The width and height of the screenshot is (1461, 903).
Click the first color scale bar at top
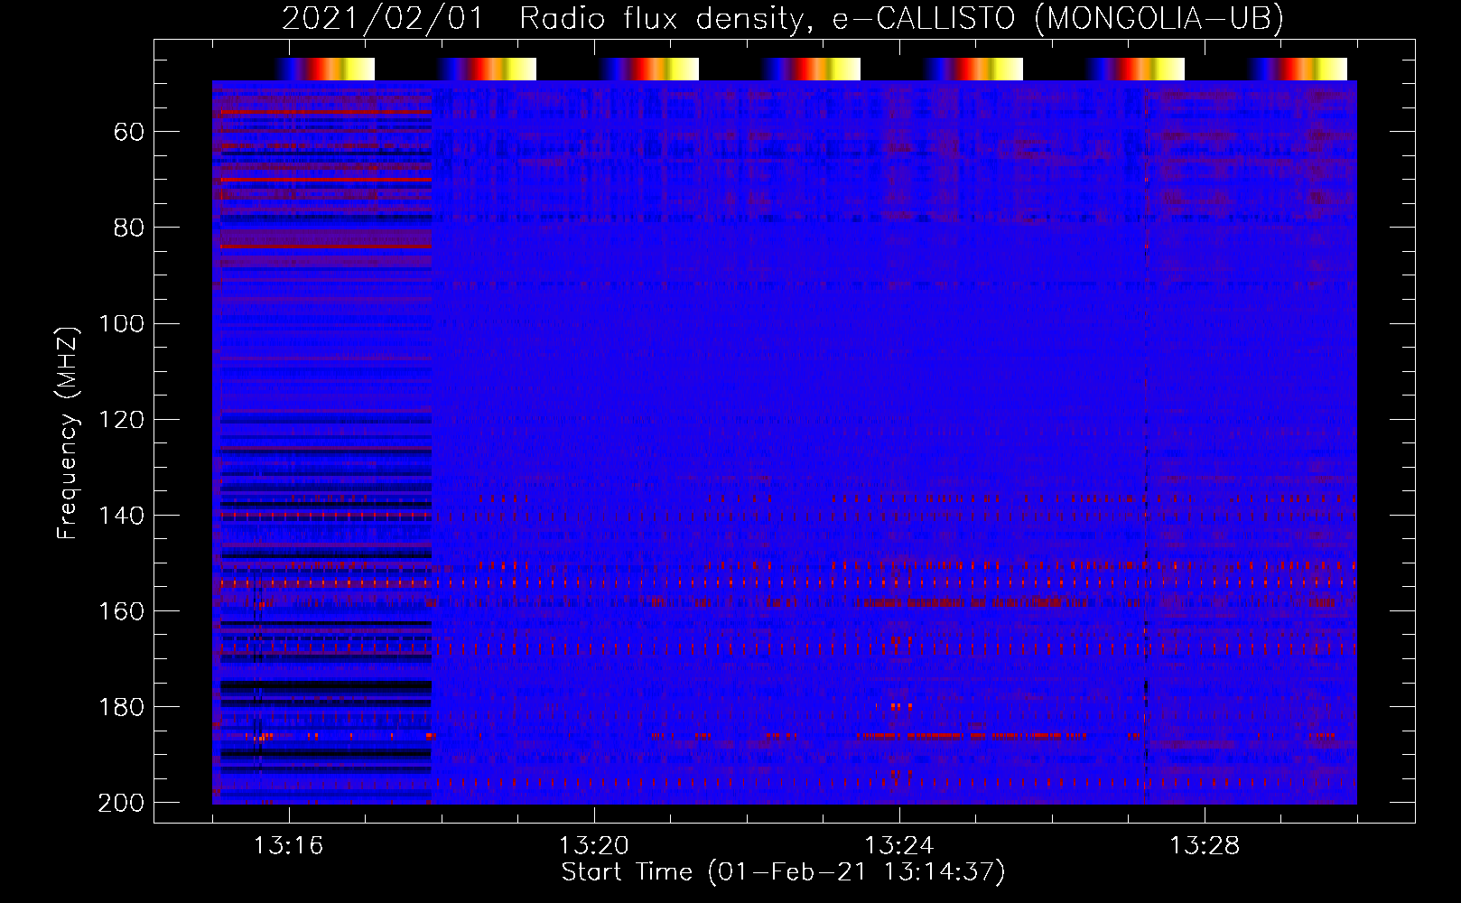click(x=324, y=69)
